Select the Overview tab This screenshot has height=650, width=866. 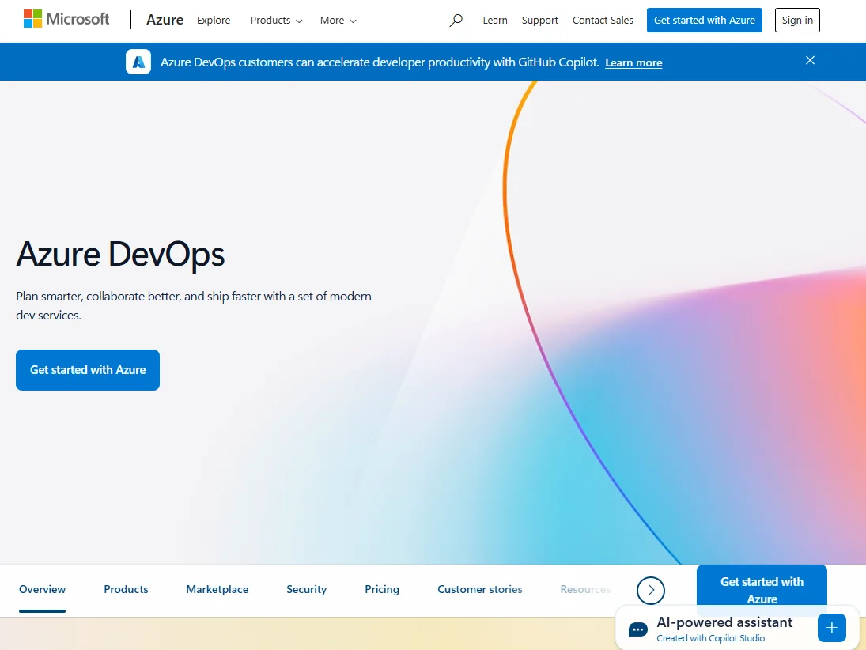(x=42, y=589)
